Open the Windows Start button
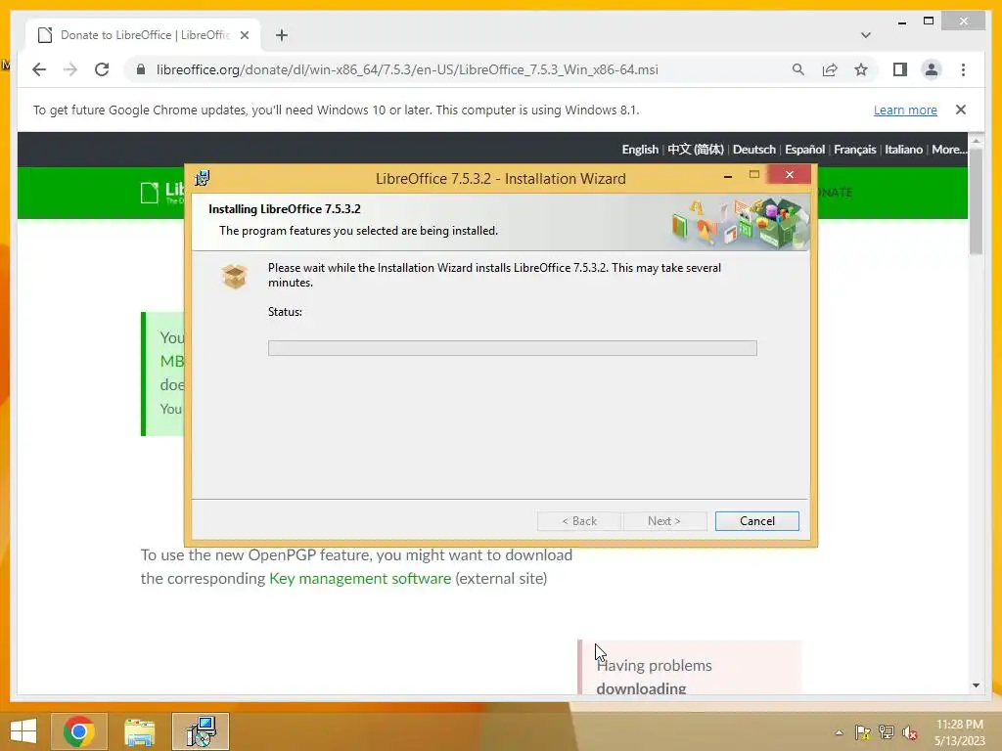The height and width of the screenshot is (751, 1002). point(23,731)
